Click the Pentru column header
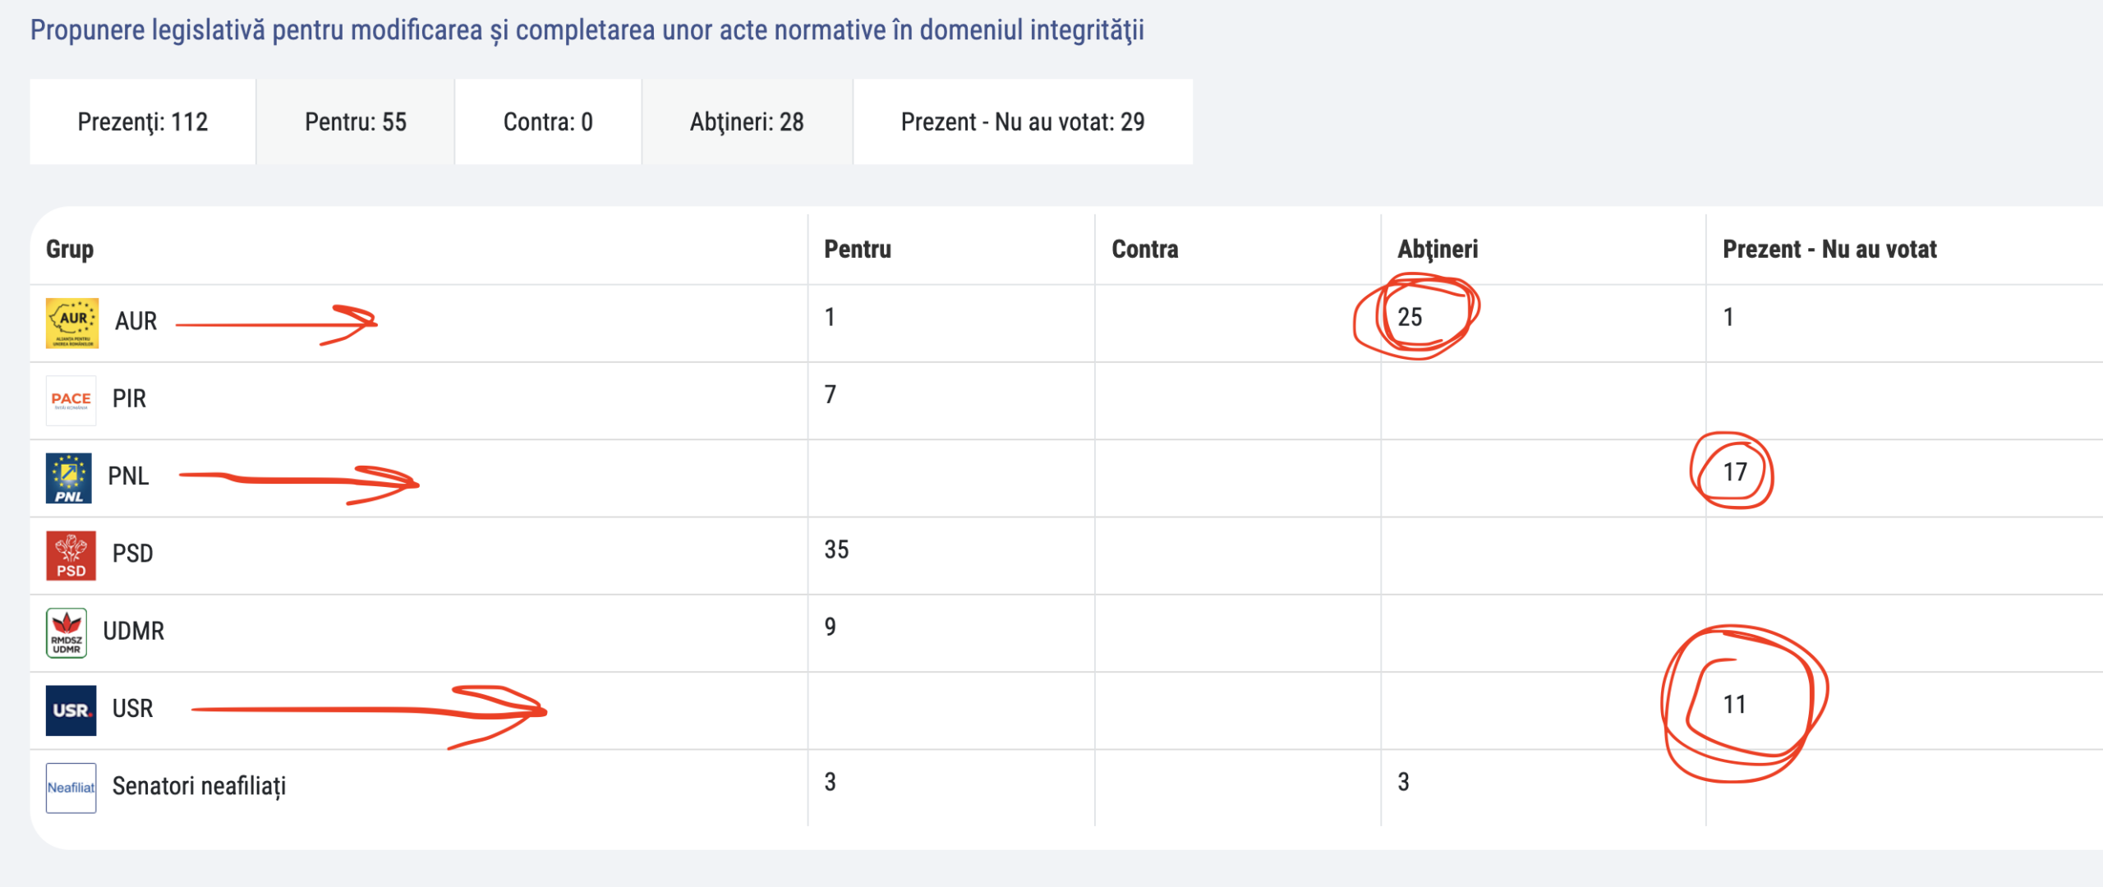This screenshot has height=887, width=2103. tap(858, 249)
